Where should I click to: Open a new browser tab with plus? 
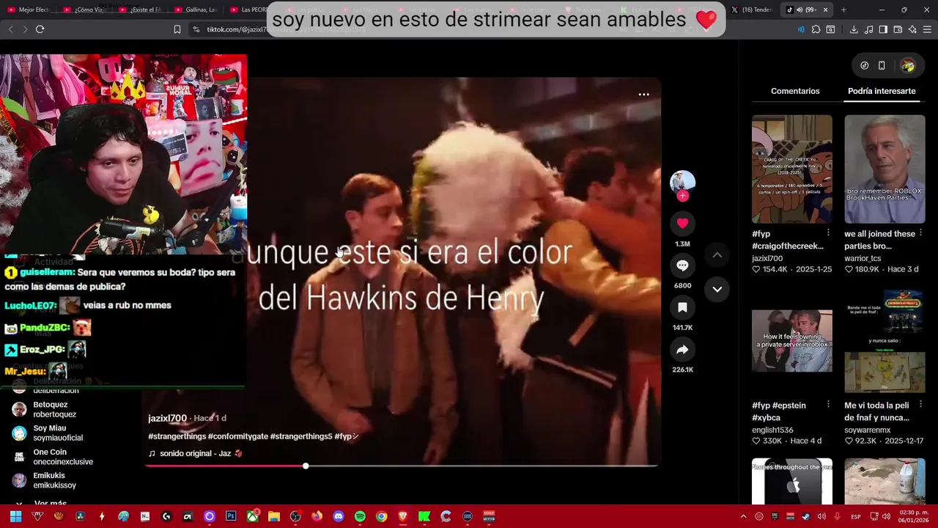click(x=843, y=10)
